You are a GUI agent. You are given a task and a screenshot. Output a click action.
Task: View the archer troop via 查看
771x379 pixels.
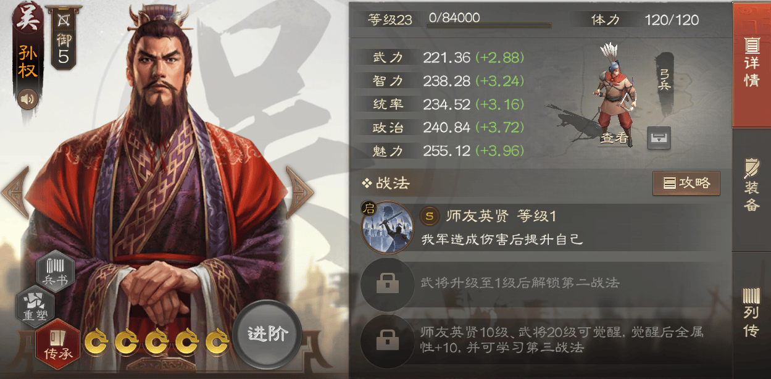click(x=614, y=139)
